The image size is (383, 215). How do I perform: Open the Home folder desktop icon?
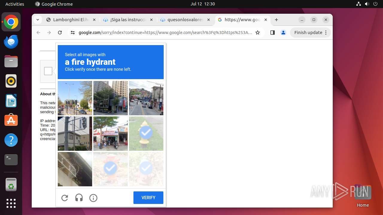[x=363, y=196]
